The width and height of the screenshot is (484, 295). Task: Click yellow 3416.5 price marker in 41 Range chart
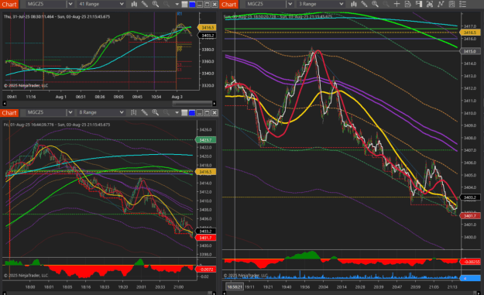(207, 28)
